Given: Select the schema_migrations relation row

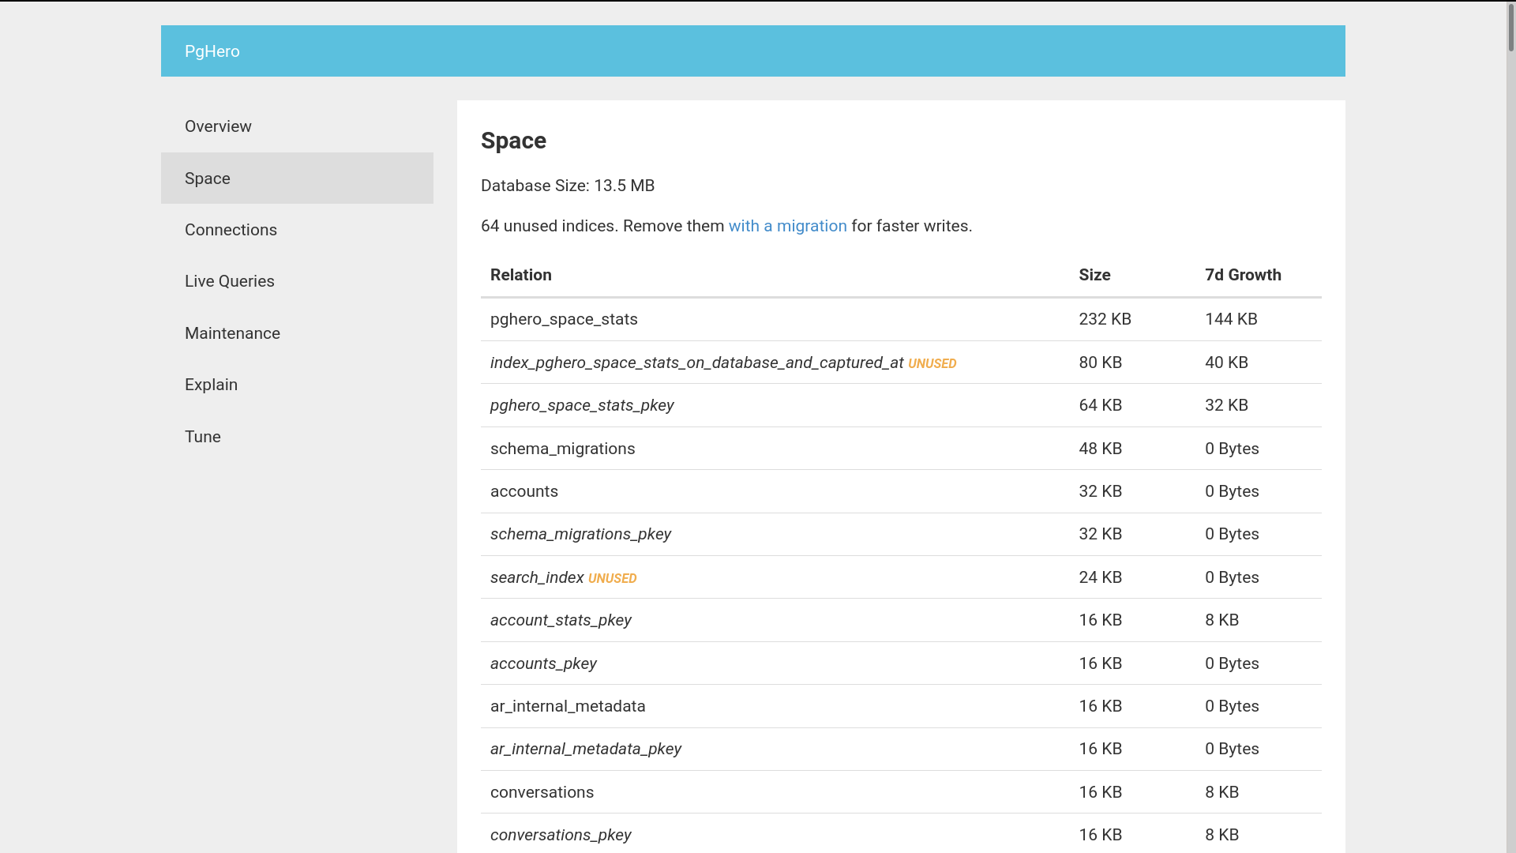Looking at the screenshot, I should tap(562, 449).
